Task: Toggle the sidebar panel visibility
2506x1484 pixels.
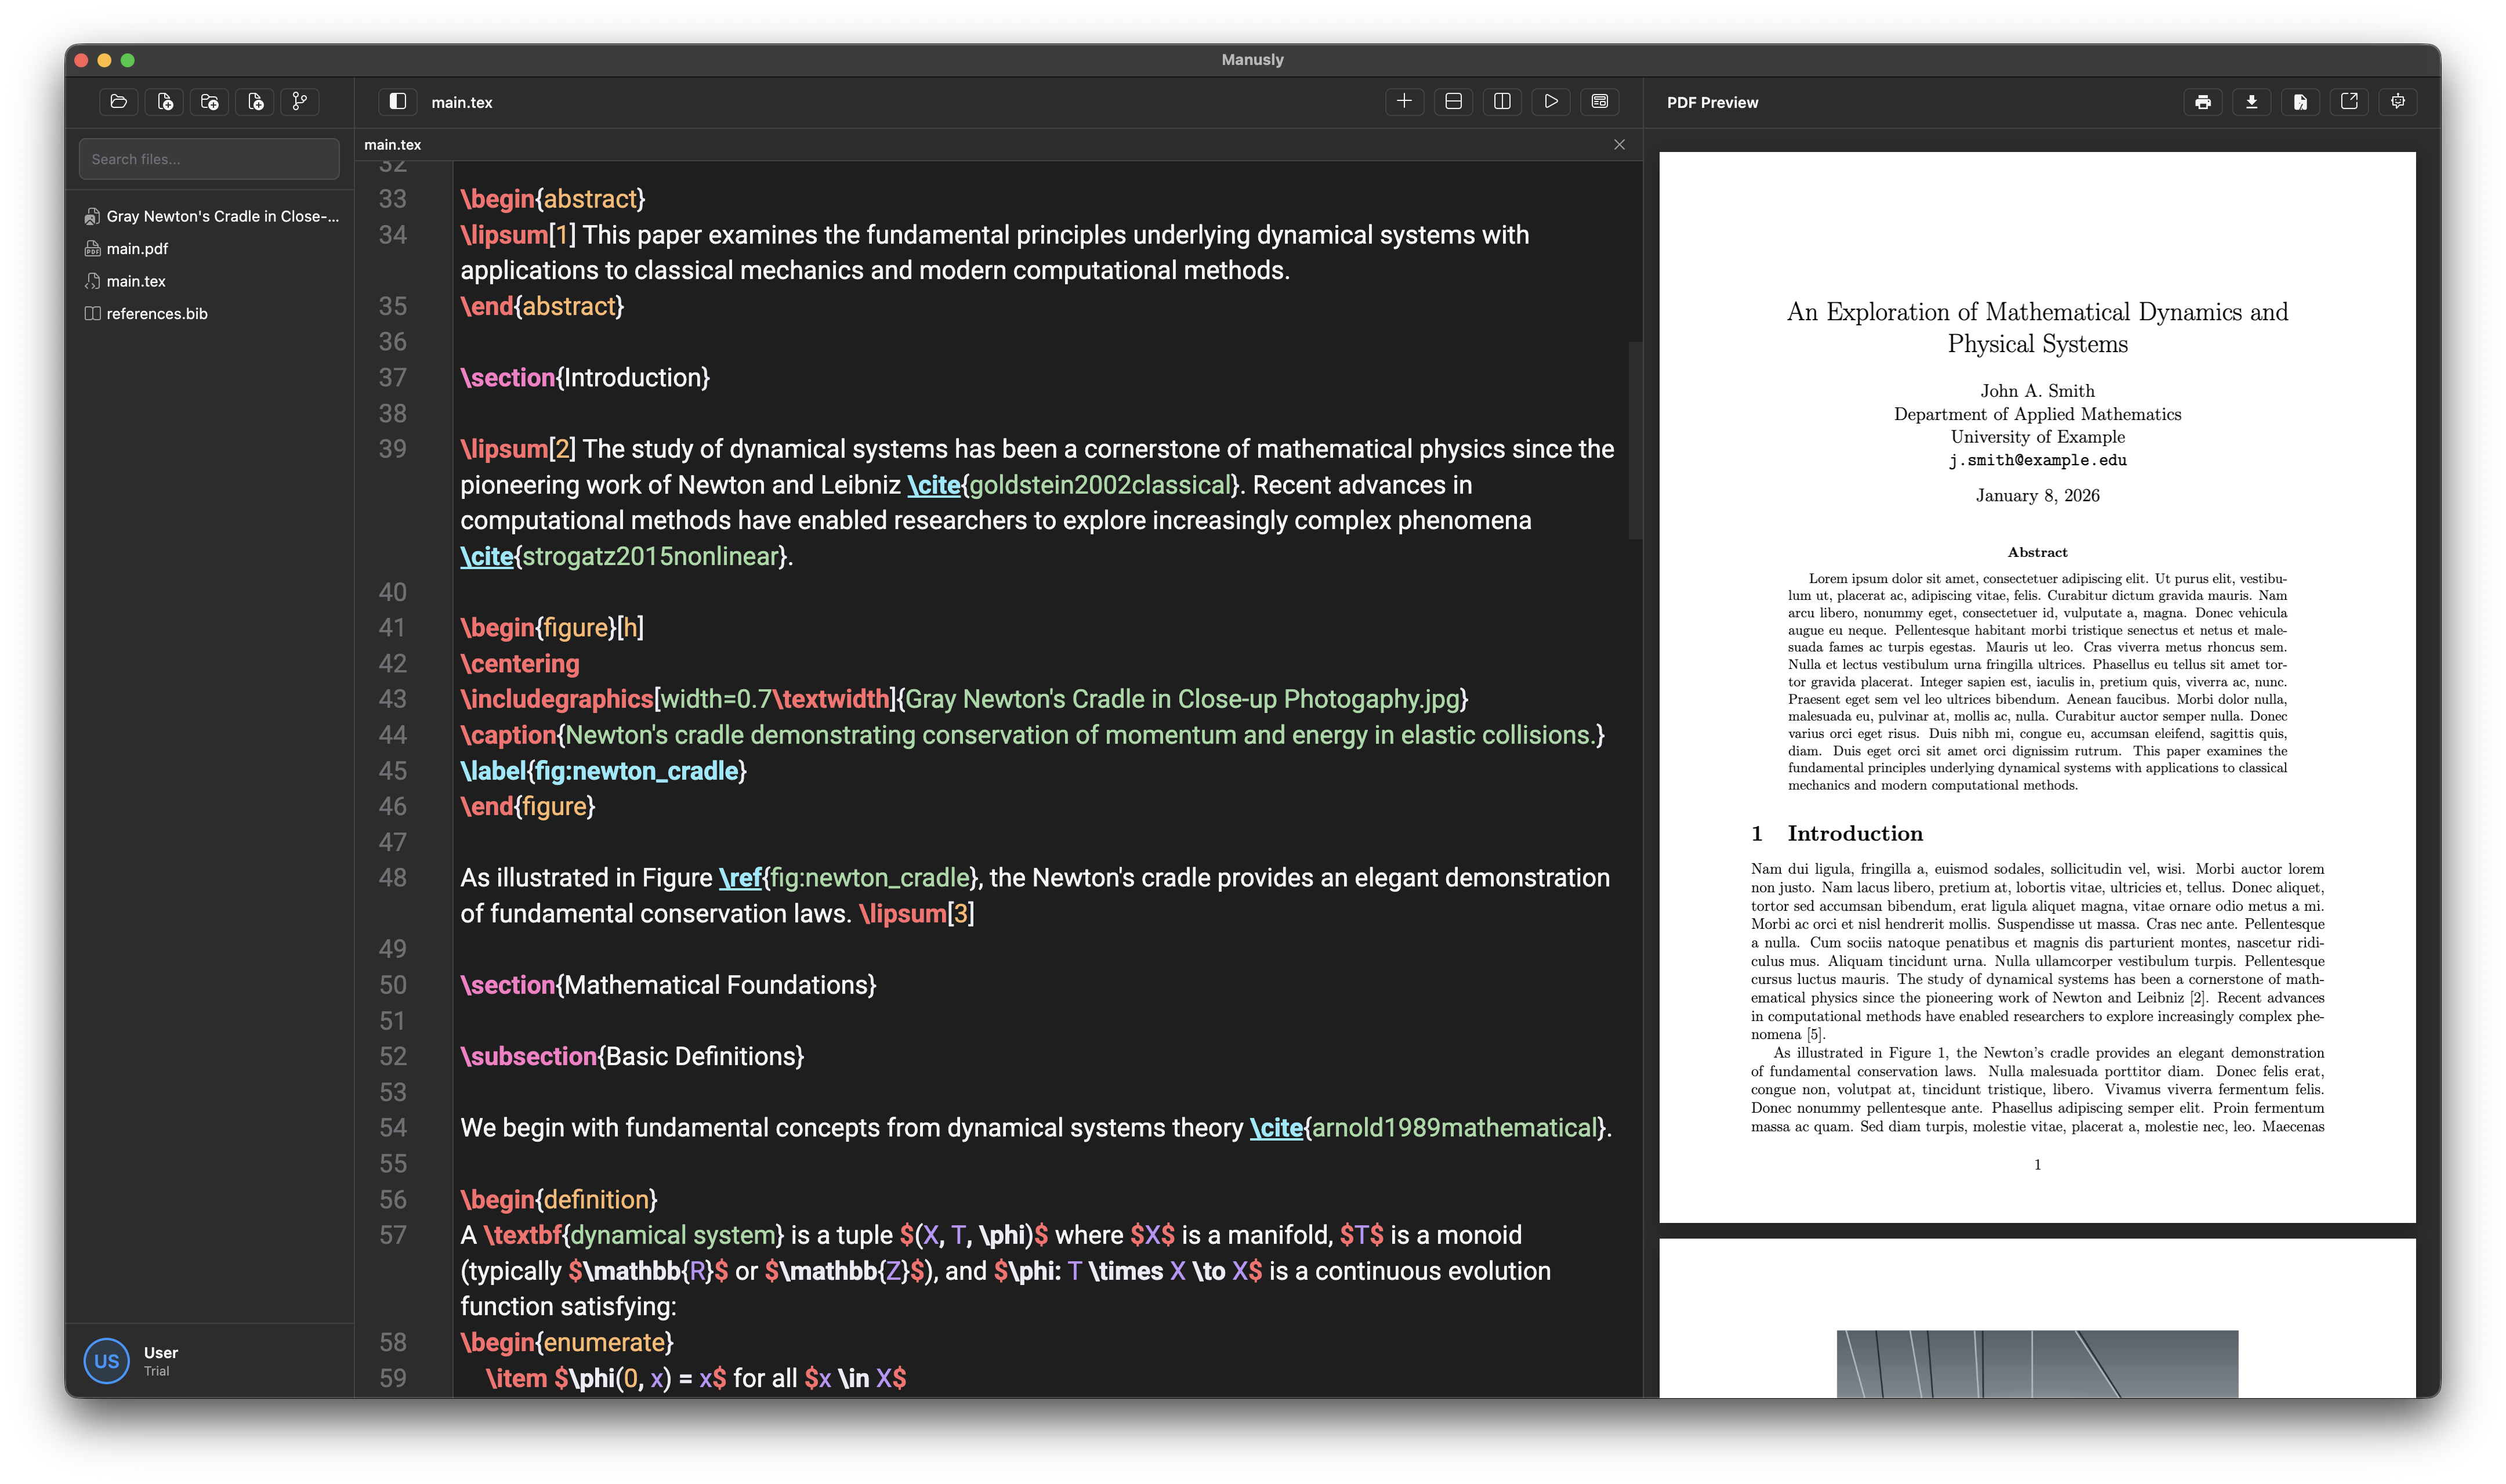Action: 397,101
